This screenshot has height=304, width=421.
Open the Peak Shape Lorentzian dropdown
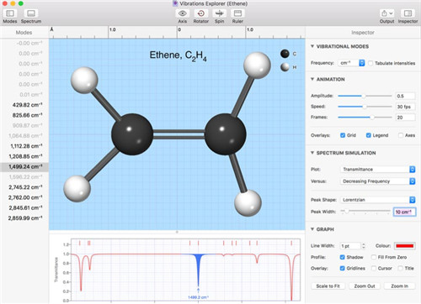377,200
